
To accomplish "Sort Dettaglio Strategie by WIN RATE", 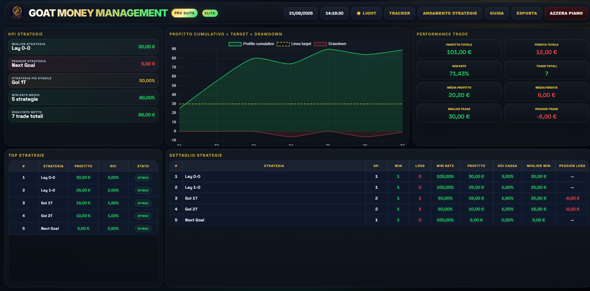I will coord(445,166).
